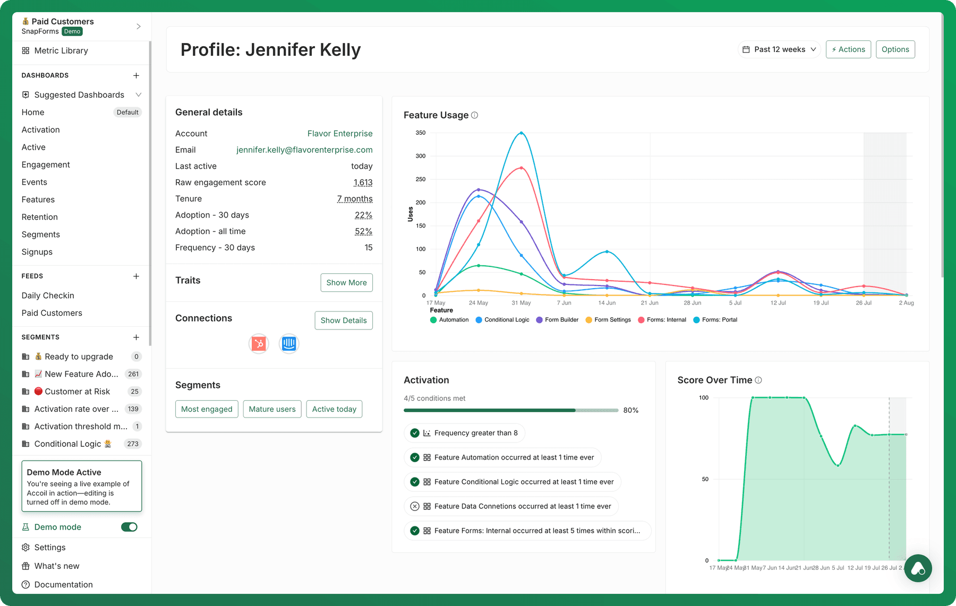The width and height of the screenshot is (956, 606).
Task: Expand Suggested Dashboards list
Action: [x=81, y=94]
